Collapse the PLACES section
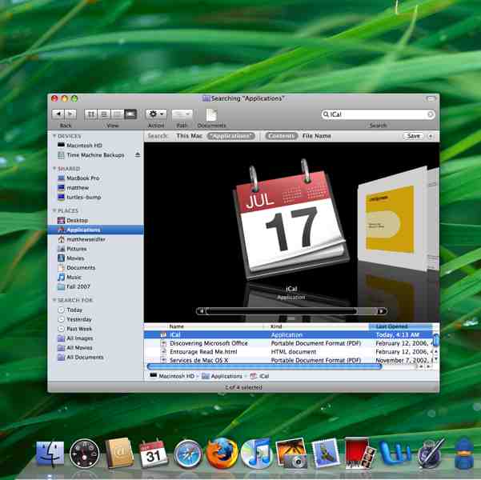 pyautogui.click(x=54, y=210)
